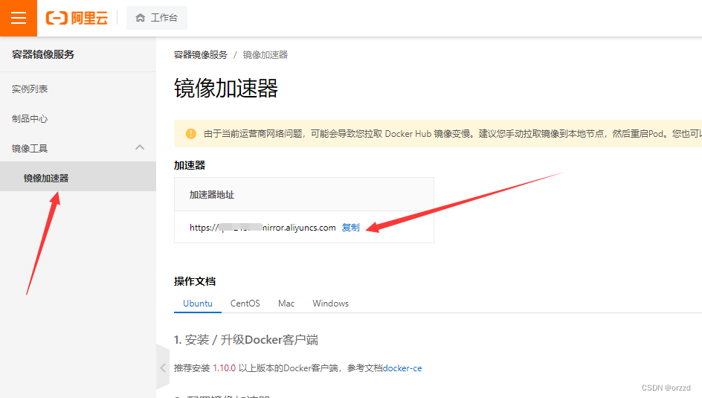Click the 镜像工具 chevron arrow

coord(140,147)
